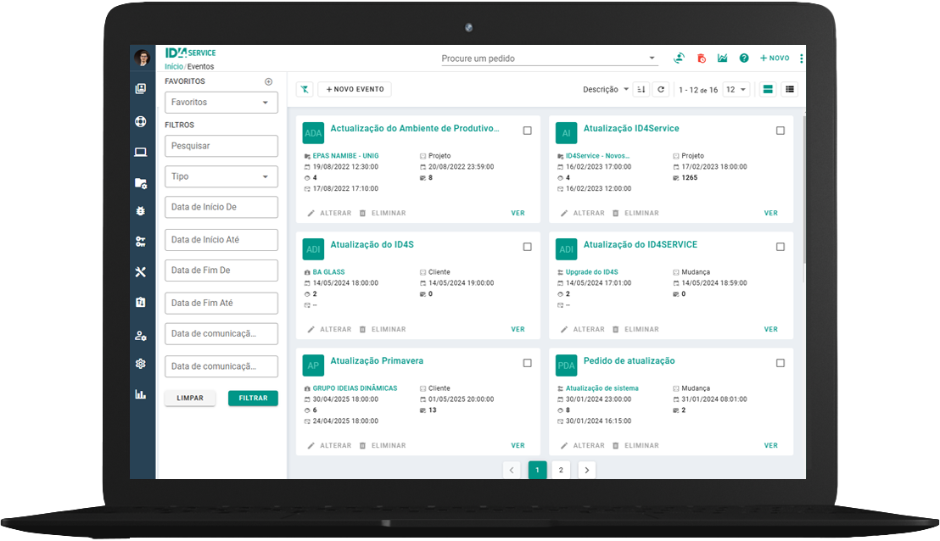Open the tools sidebar icon
Viewport: 940px width, 541px height.
tap(140, 272)
